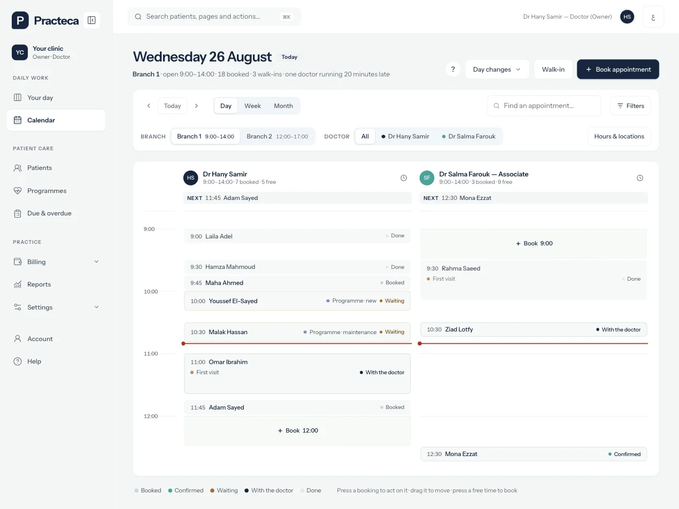The height and width of the screenshot is (509, 679).
Task: Open Youssef El-Sayed 10:00 appointment
Action: pyautogui.click(x=297, y=301)
